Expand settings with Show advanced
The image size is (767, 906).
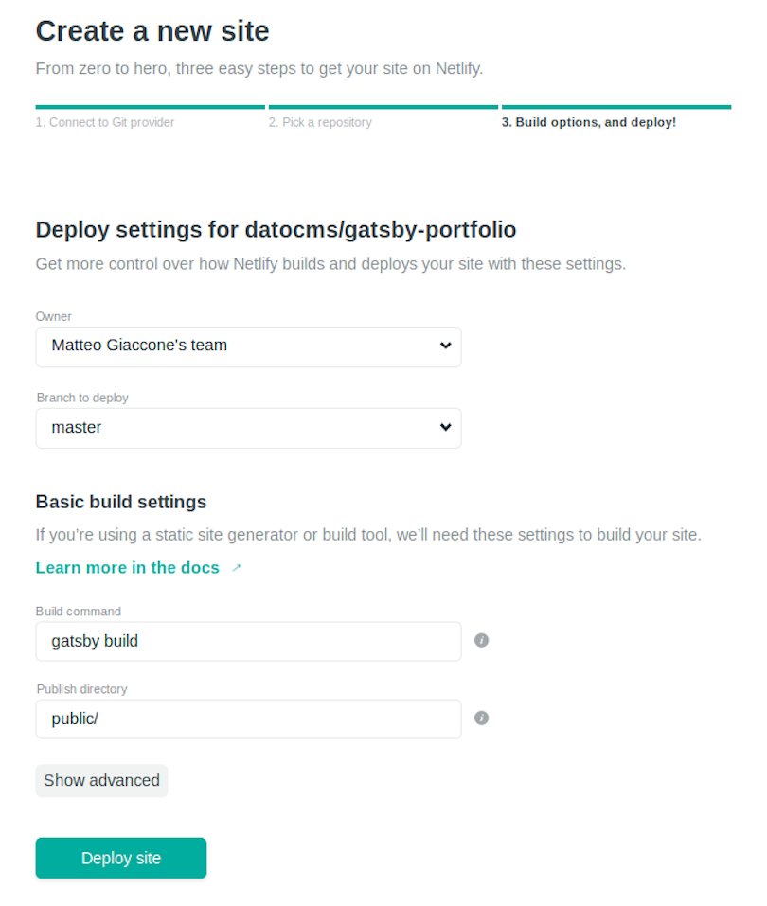[101, 781]
